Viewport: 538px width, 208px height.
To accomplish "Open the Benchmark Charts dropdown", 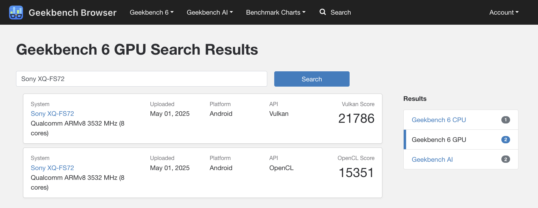I will pos(276,13).
